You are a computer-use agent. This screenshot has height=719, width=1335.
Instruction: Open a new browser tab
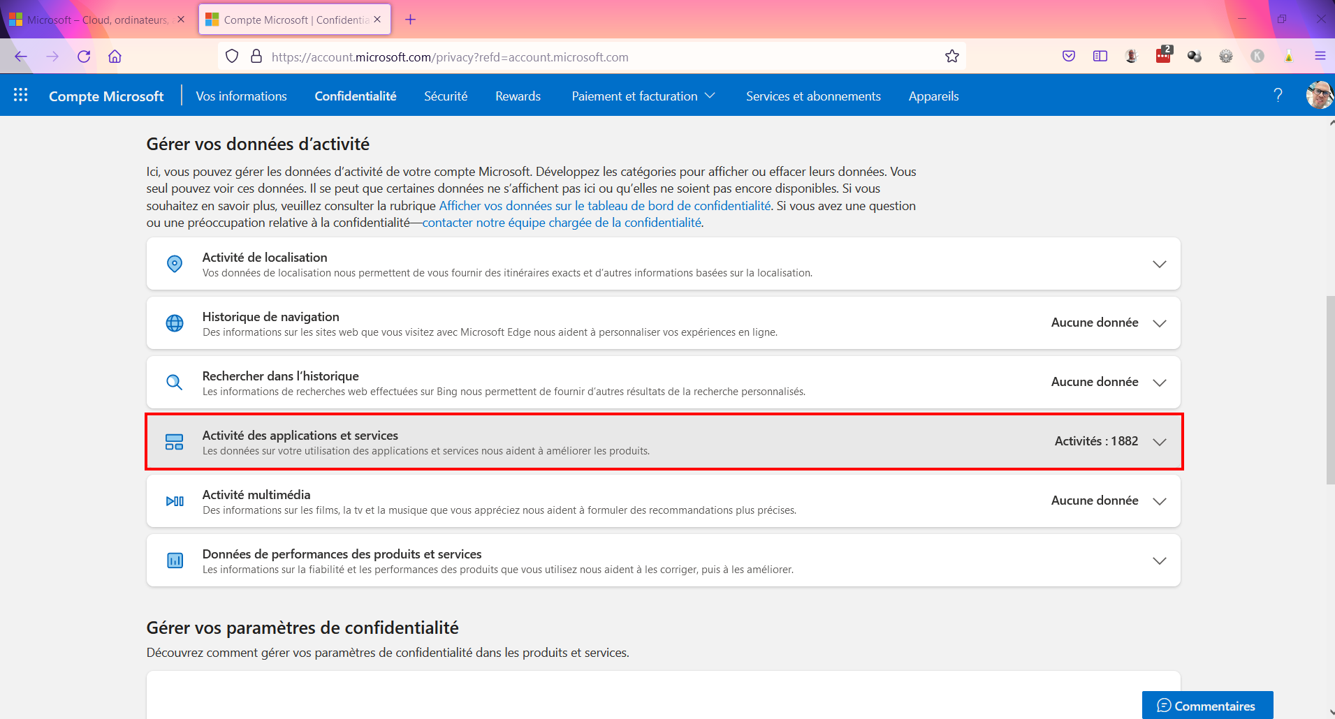(411, 20)
